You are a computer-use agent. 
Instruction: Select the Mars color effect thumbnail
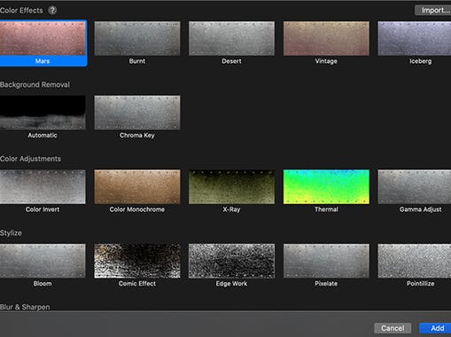[43, 38]
